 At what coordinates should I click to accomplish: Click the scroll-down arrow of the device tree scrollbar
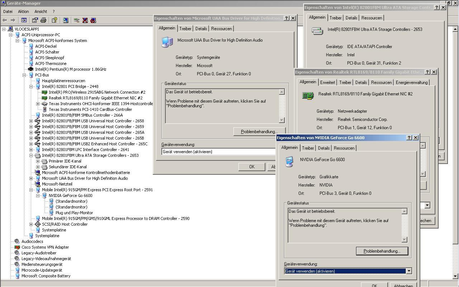click(456, 276)
